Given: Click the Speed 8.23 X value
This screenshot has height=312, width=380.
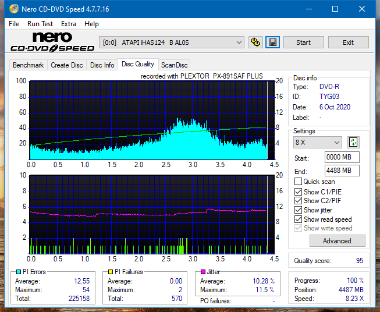Looking at the screenshot, I should coord(354,299).
